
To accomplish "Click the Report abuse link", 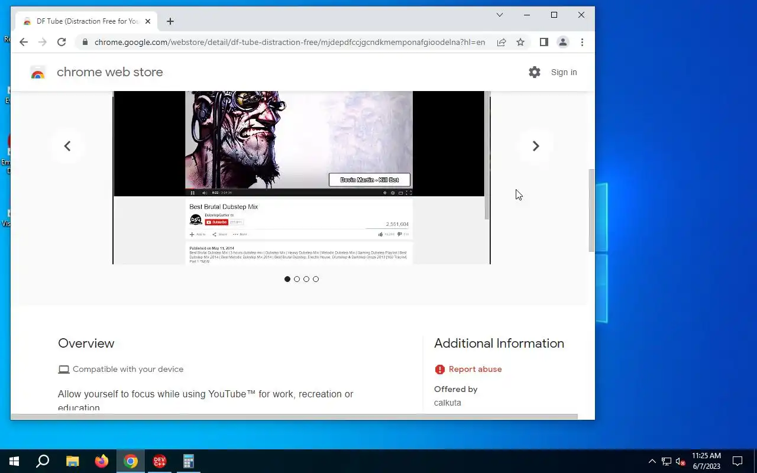I will pyautogui.click(x=475, y=369).
